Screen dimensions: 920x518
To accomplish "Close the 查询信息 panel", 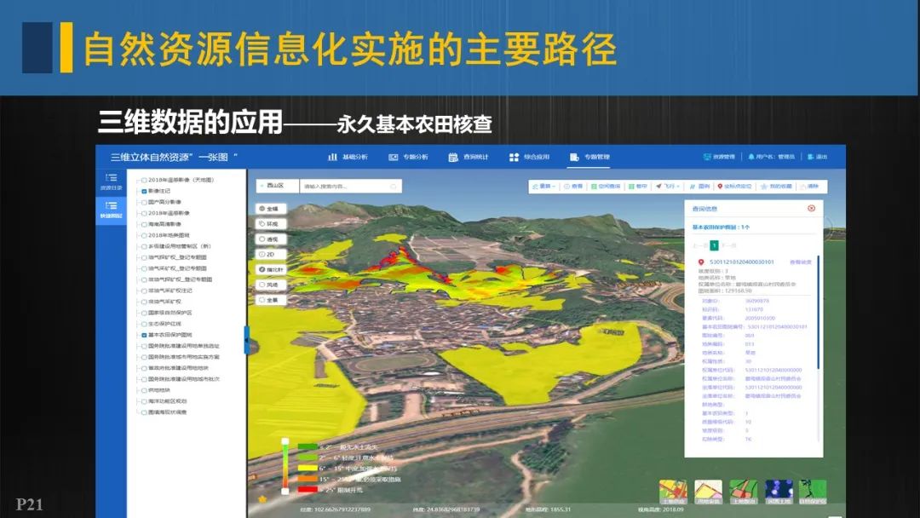I will pyautogui.click(x=812, y=208).
